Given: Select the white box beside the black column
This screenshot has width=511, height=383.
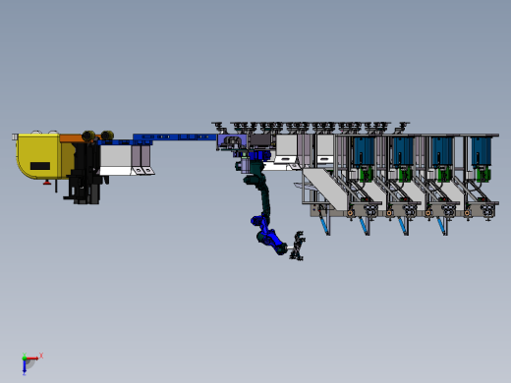Looking at the screenshot, I should [x=115, y=160].
